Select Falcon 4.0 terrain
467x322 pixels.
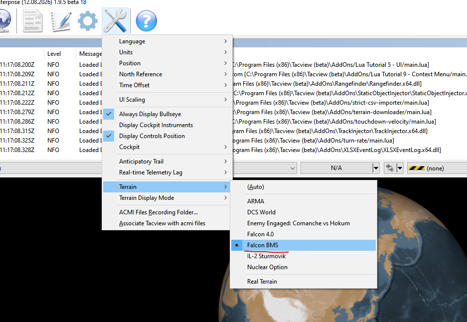303,234
